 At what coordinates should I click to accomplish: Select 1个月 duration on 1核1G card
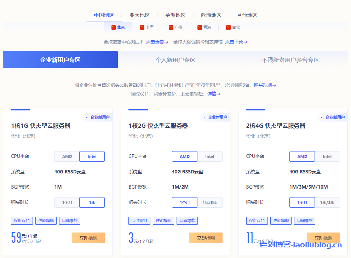coord(67,202)
